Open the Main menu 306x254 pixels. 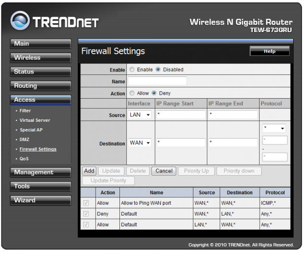tap(40, 44)
